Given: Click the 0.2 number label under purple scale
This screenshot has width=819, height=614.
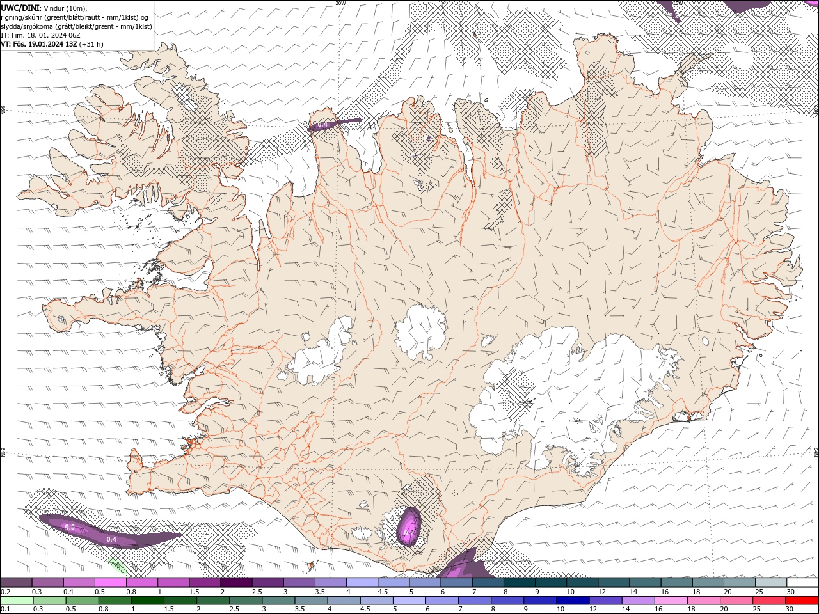Looking at the screenshot, I should tap(5, 592).
